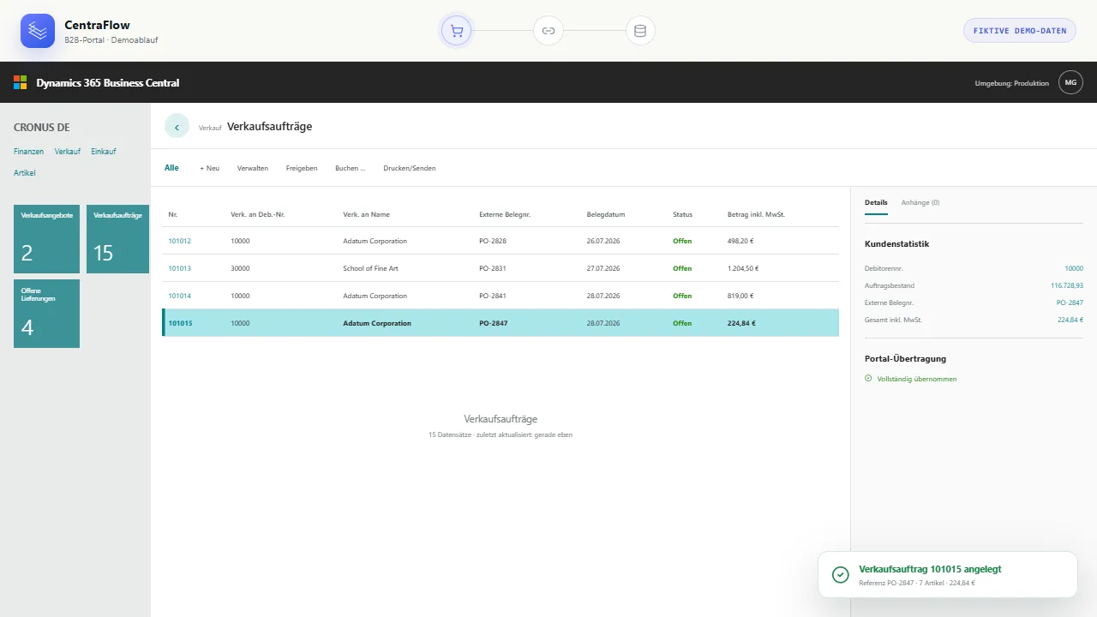
Task: Select the amount cell 498,20 €
Action: tap(740, 241)
